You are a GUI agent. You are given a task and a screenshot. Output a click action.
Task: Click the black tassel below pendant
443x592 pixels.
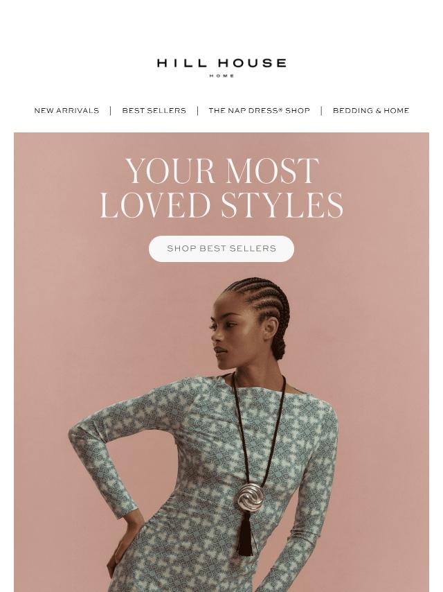[x=246, y=532]
